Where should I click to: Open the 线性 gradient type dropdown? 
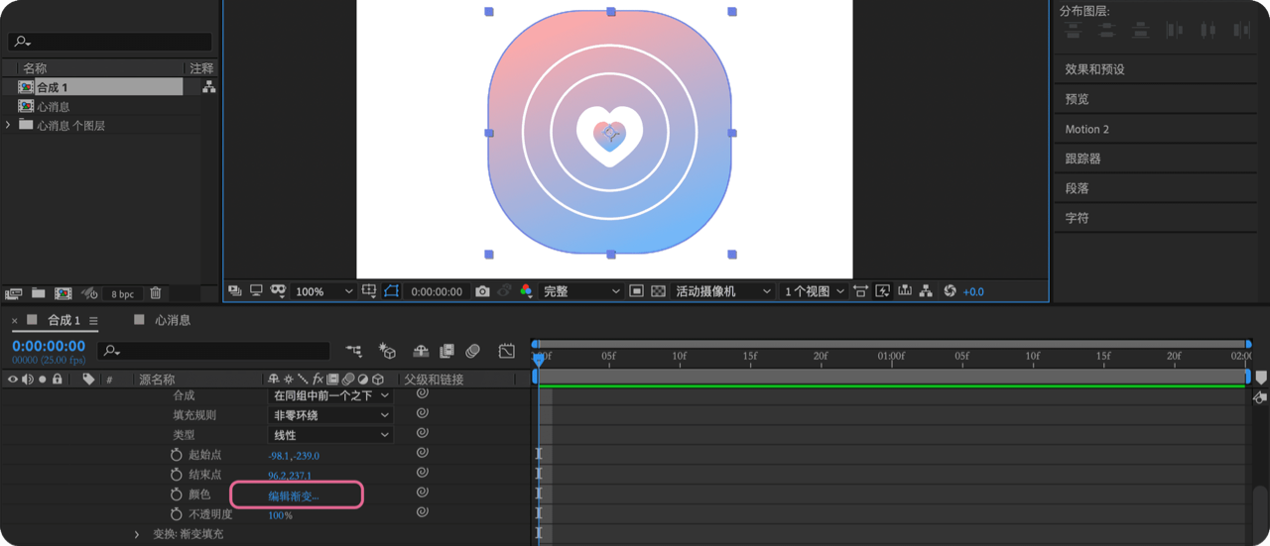(x=330, y=435)
